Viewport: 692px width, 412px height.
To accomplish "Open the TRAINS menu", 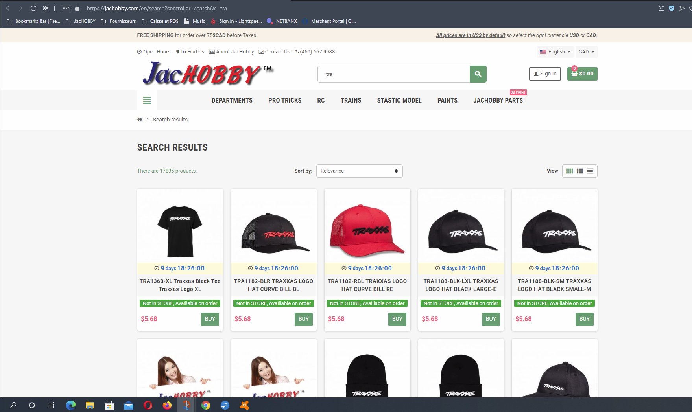I will pos(351,101).
